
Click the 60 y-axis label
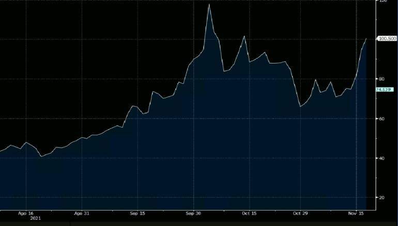(381, 119)
